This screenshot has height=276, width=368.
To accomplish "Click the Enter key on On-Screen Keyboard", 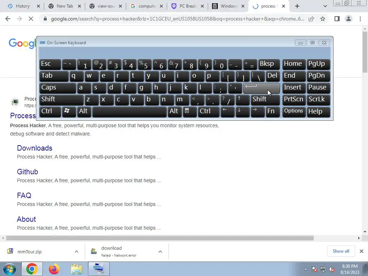I will [x=262, y=88].
